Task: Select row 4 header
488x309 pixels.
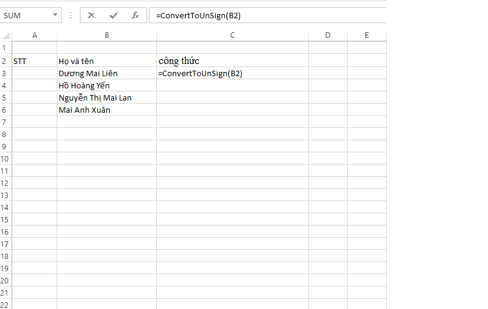Action: [x=5, y=85]
